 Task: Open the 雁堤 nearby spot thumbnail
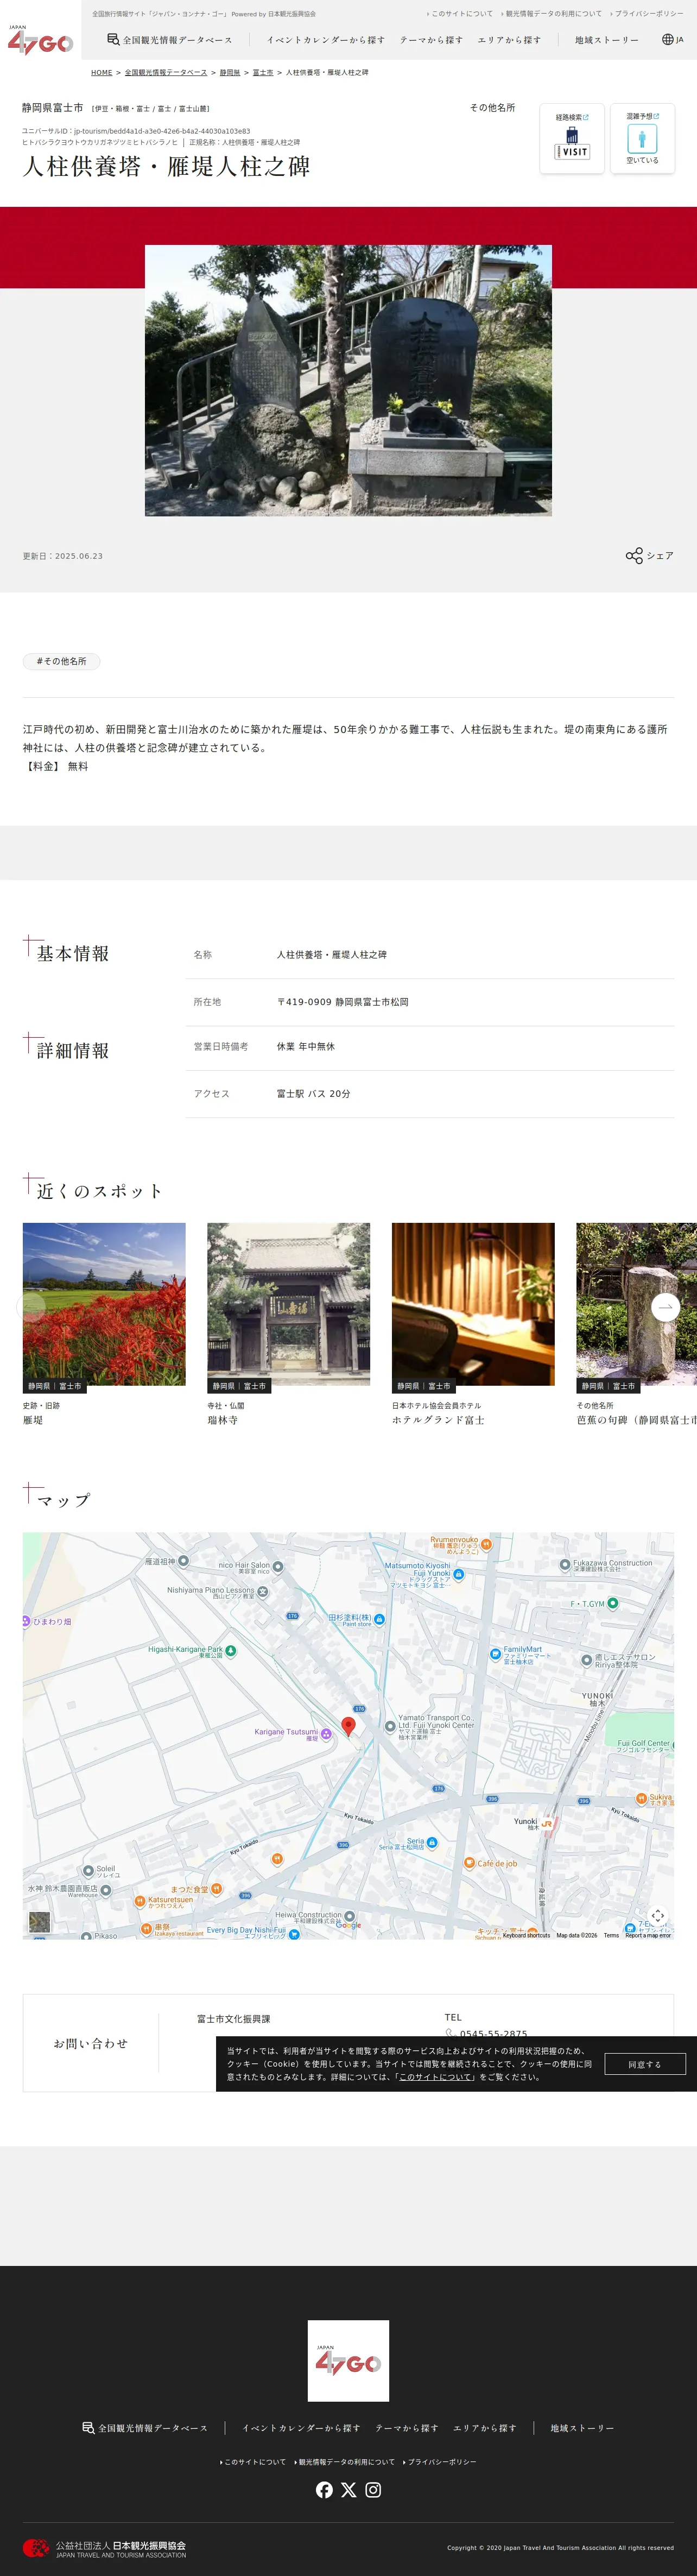[104, 1304]
